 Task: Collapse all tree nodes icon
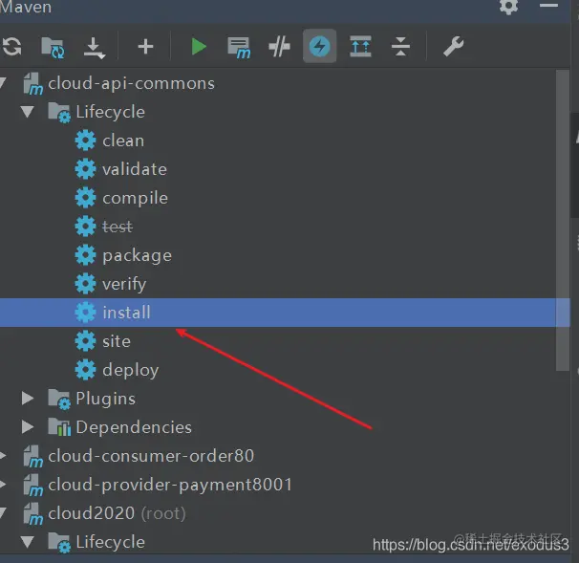[400, 47]
